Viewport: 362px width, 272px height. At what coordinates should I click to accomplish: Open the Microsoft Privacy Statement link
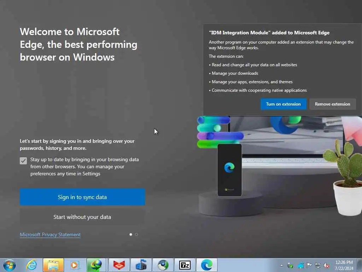tap(50, 234)
